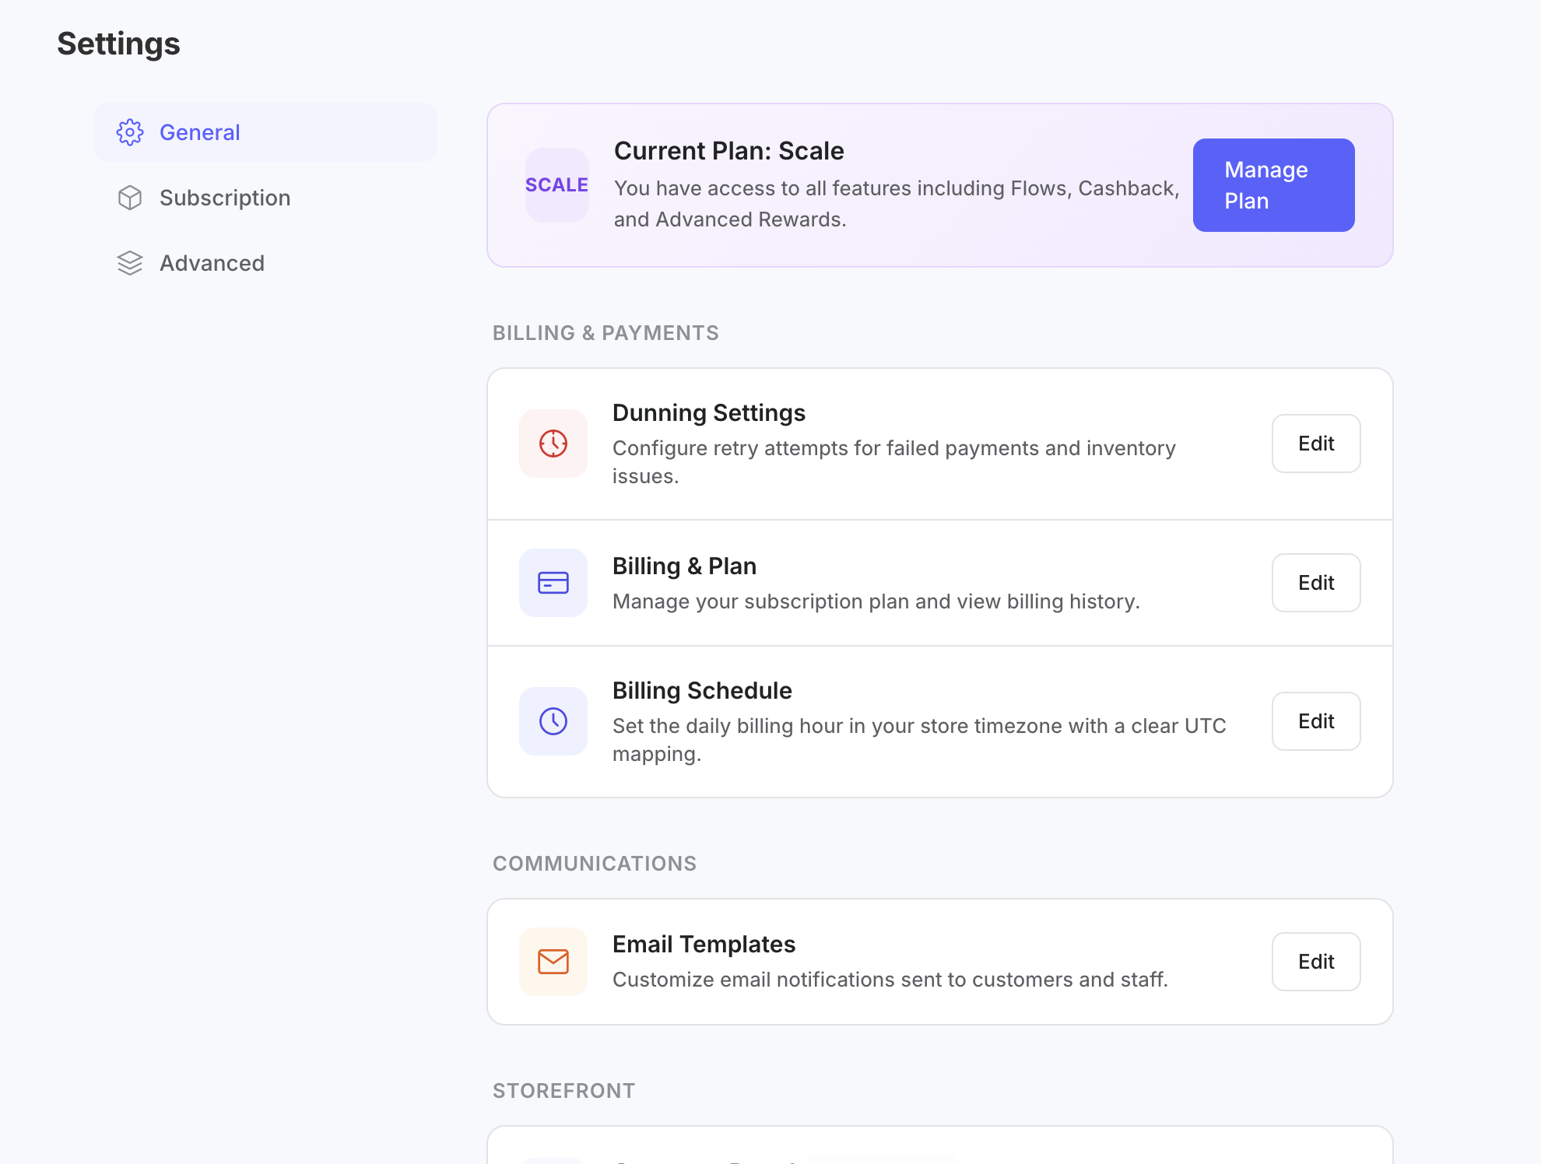Edit Dunning Settings
This screenshot has height=1164, width=1541.
pyautogui.click(x=1316, y=444)
